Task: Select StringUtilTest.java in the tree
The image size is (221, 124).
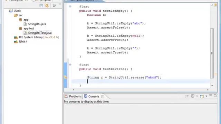Action: (40, 33)
